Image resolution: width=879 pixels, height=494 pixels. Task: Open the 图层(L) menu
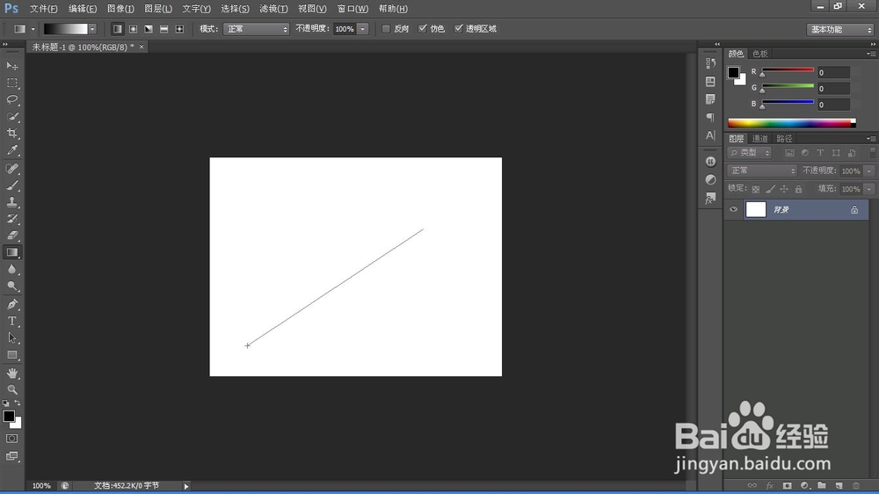158,9
